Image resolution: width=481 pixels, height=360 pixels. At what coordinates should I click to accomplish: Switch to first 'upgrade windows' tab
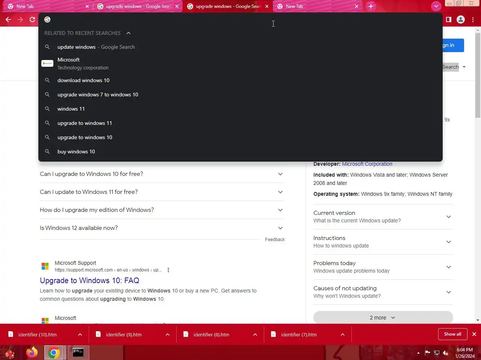(x=138, y=6)
